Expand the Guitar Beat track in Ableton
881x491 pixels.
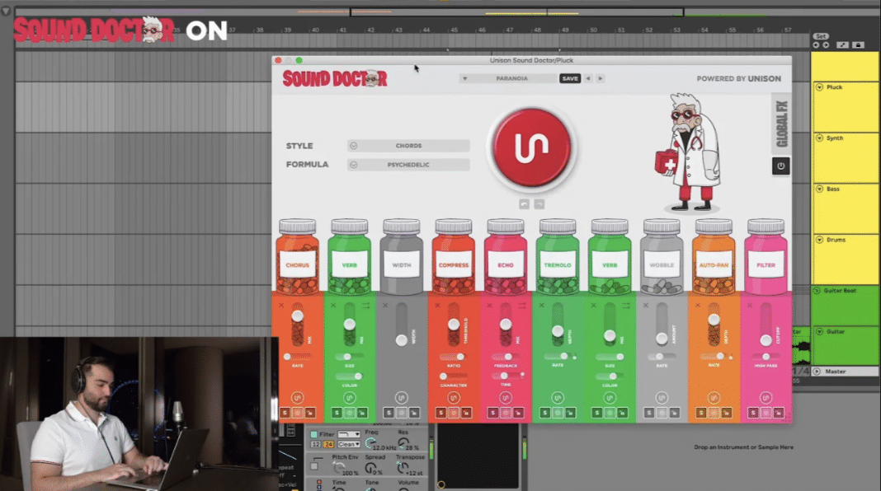pos(817,291)
